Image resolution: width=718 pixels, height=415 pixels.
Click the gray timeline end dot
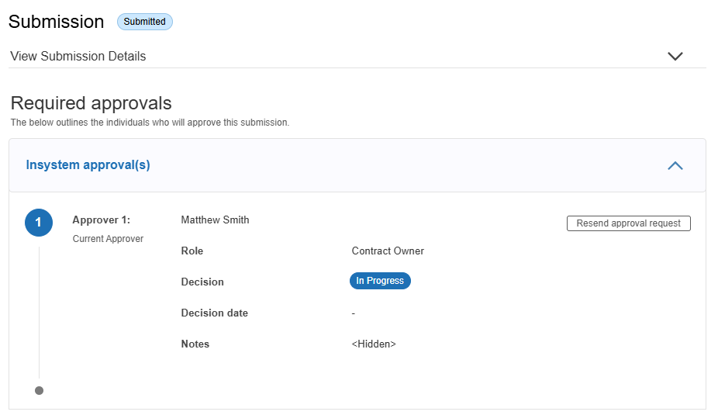[39, 390]
